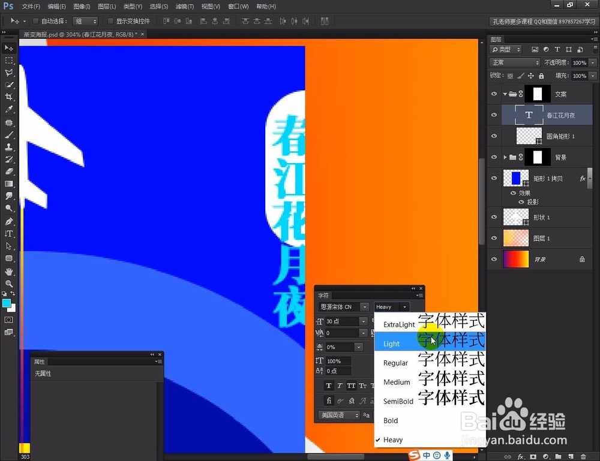Open the layer blend mode dropdown
Screen dimensions: 600x461
click(x=514, y=62)
